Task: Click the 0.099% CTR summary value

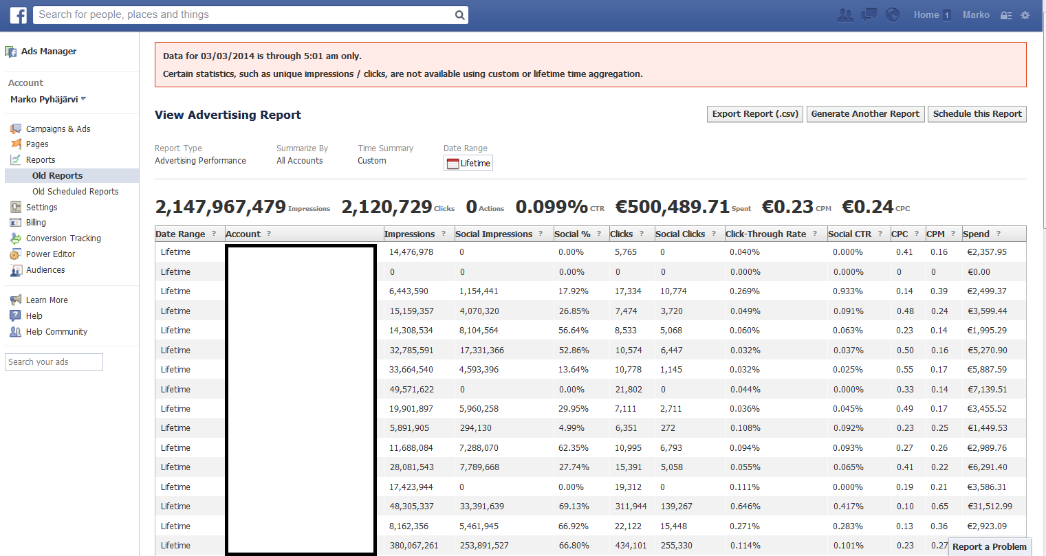Action: [552, 207]
